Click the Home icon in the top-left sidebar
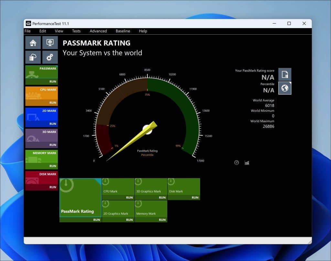Image resolution: width=331 pixels, height=261 pixels. [x=33, y=42]
